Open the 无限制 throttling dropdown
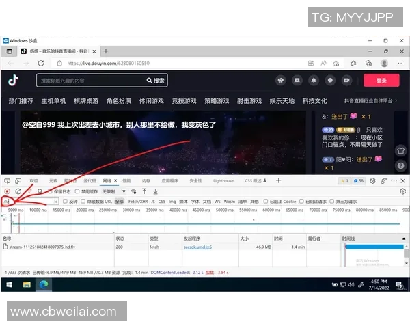 pyautogui.click(x=113, y=192)
